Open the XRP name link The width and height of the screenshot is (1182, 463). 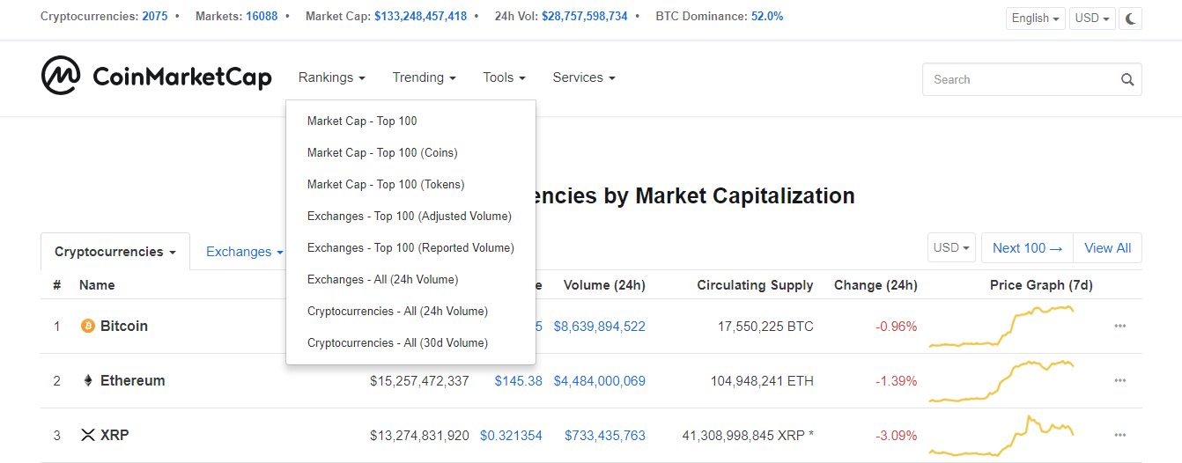click(x=115, y=435)
